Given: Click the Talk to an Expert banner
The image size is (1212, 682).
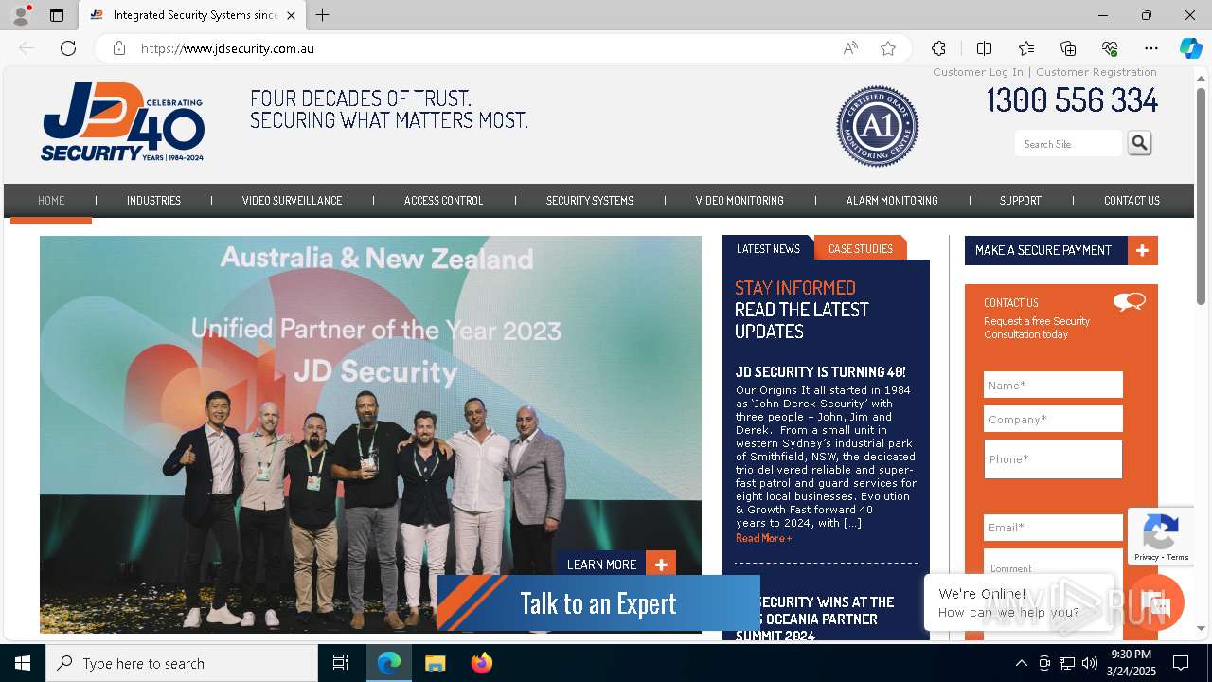Looking at the screenshot, I should pyautogui.click(x=598, y=602).
